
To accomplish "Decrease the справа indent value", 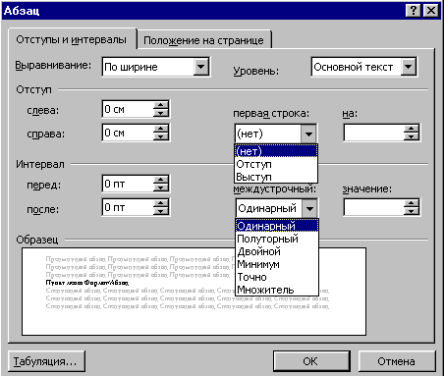I will (161, 136).
